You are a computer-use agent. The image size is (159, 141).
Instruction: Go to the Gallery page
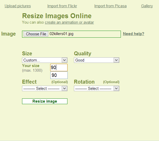[147, 6]
